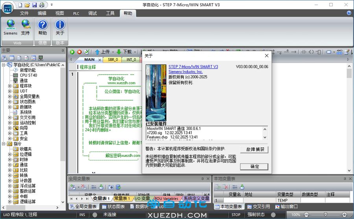Create a new project from quick access toolbar
The width and height of the screenshot is (354, 219).
point(20,5)
